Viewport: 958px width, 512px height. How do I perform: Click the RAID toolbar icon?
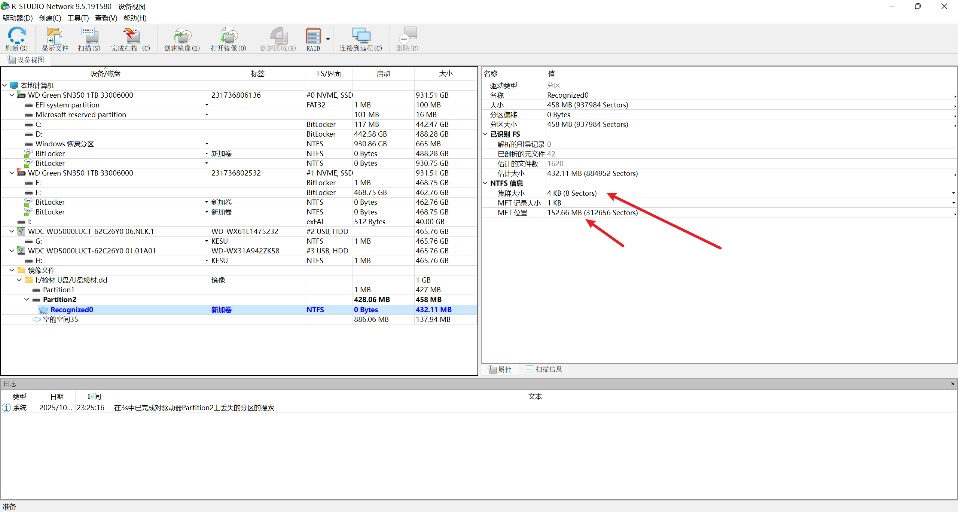tap(313, 38)
